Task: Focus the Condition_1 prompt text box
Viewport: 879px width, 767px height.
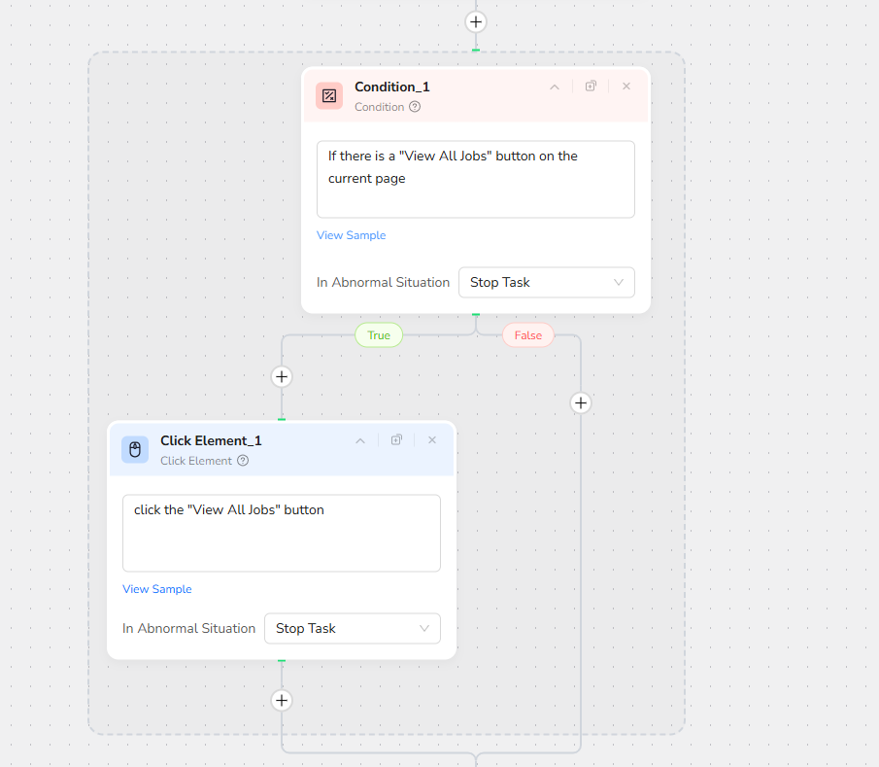Action: coord(475,179)
